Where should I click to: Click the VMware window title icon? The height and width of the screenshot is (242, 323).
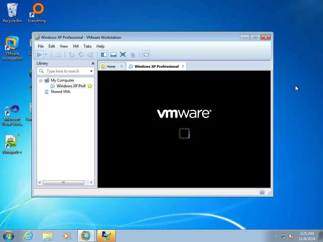37,37
